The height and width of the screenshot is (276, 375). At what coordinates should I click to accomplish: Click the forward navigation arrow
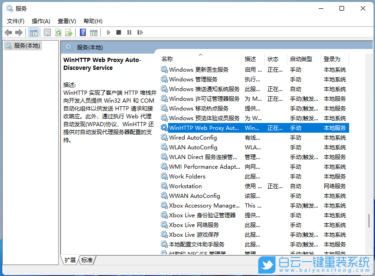tap(18, 32)
